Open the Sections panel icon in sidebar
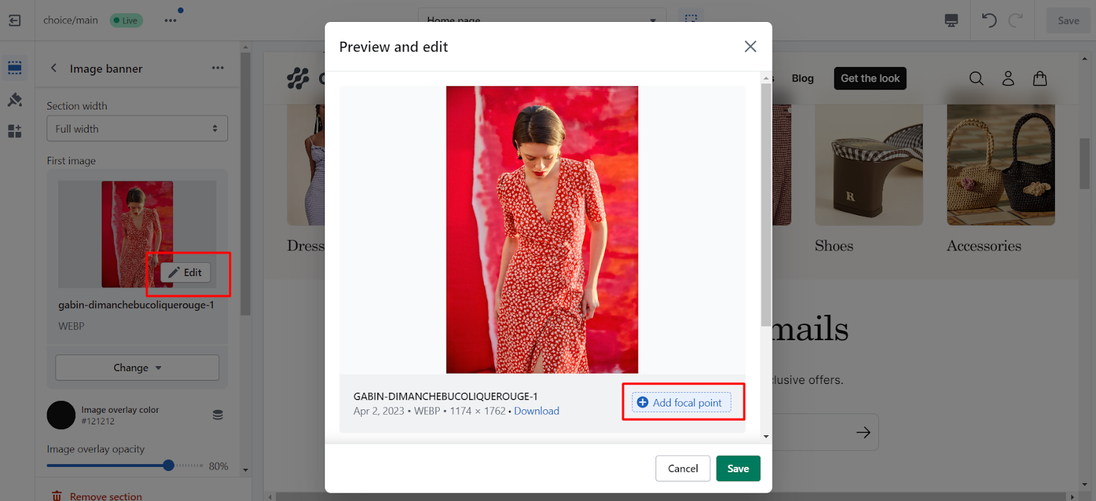Viewport: 1096px width, 501px height. [x=14, y=68]
